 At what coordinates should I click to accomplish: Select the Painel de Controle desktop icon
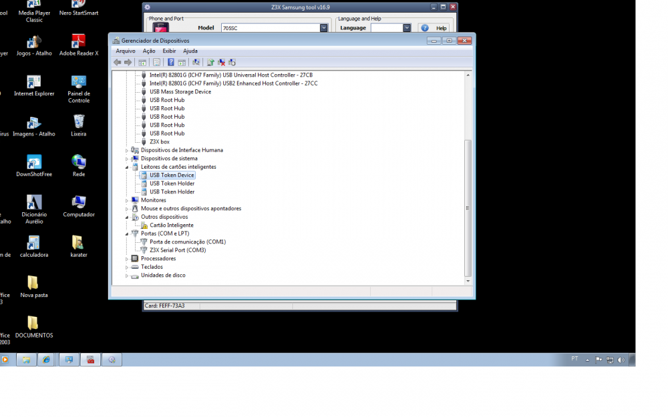pos(79,89)
